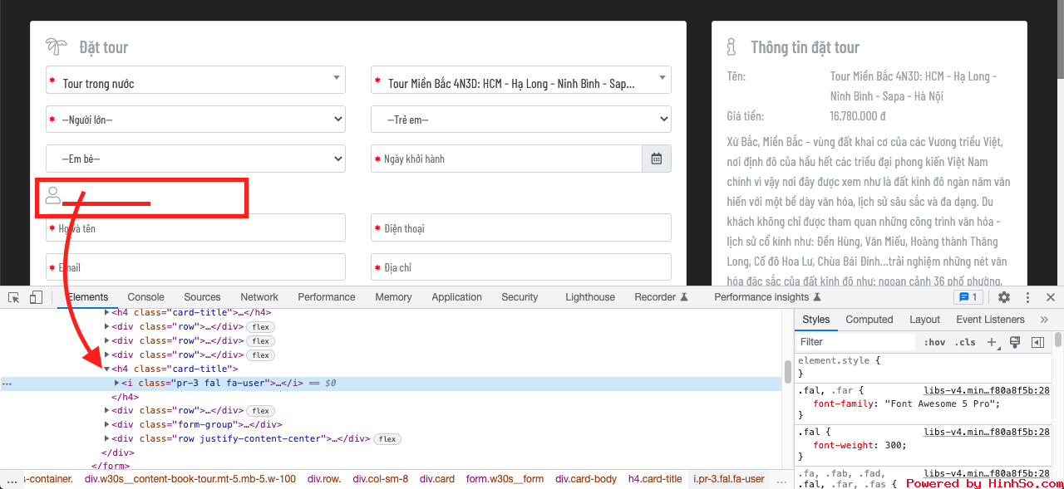Switch to the Network tab
This screenshot has width=1064, height=489.
pyautogui.click(x=259, y=297)
